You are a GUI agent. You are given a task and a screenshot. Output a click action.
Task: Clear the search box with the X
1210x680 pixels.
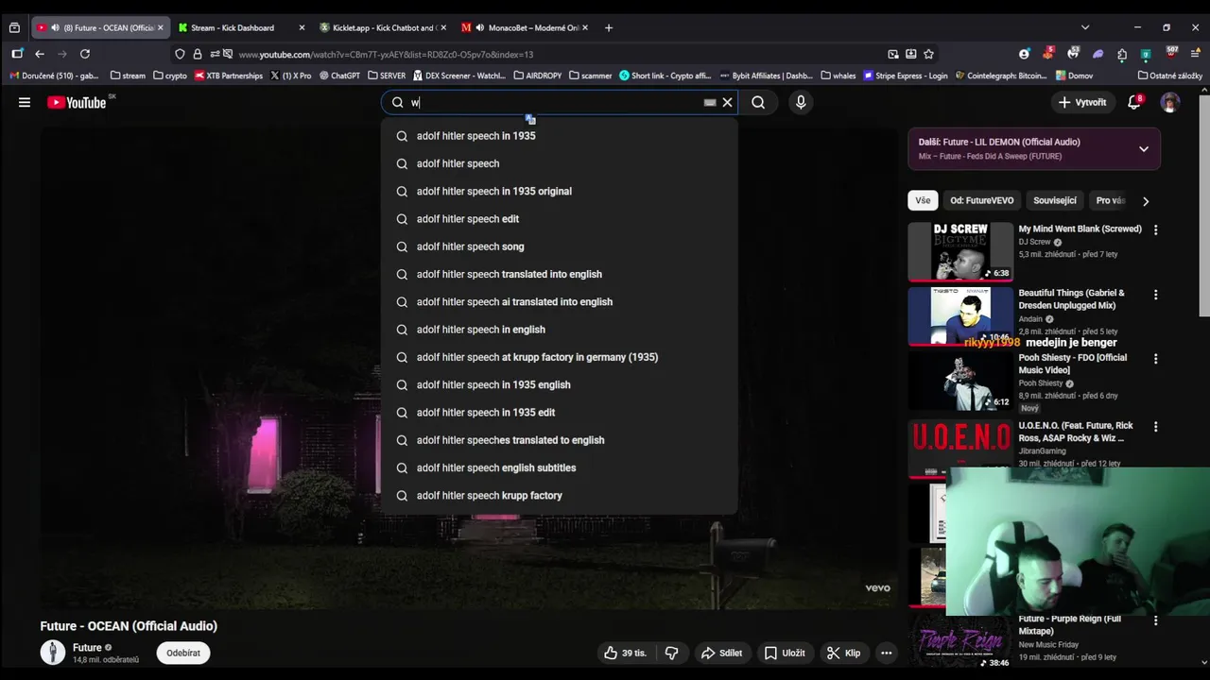pyautogui.click(x=727, y=102)
